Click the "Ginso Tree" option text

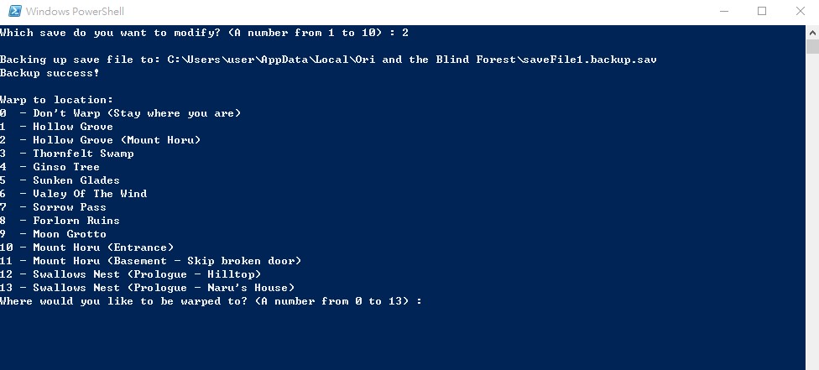[x=66, y=167]
